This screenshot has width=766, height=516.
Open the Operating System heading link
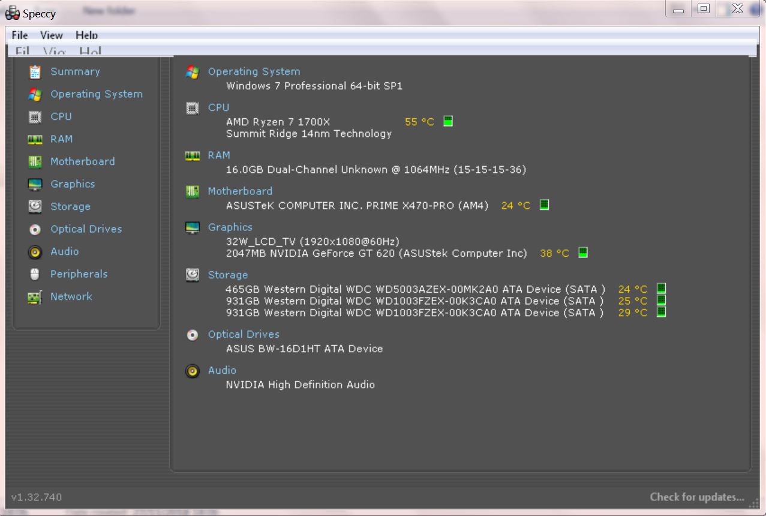coord(254,71)
